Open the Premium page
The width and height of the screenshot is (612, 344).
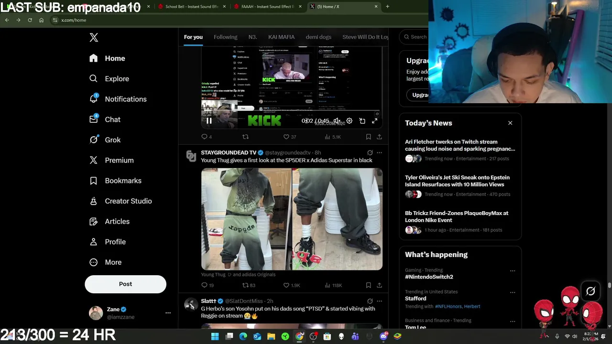point(111,161)
